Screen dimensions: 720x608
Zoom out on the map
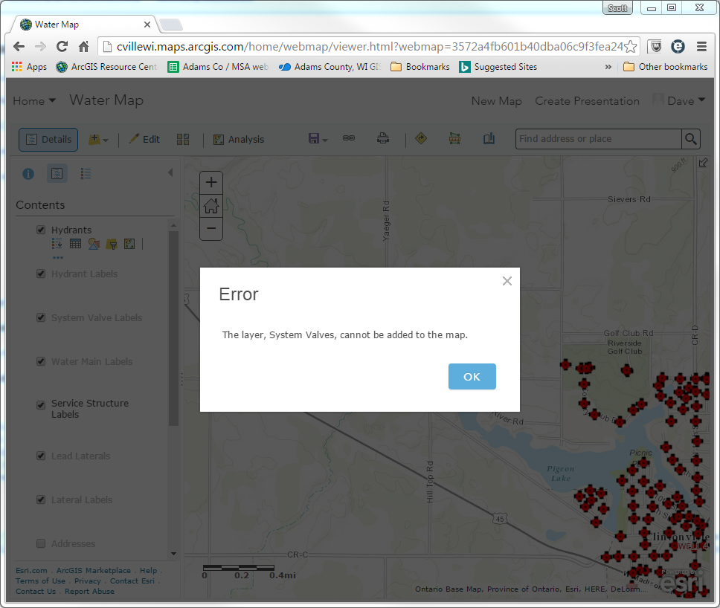211,228
